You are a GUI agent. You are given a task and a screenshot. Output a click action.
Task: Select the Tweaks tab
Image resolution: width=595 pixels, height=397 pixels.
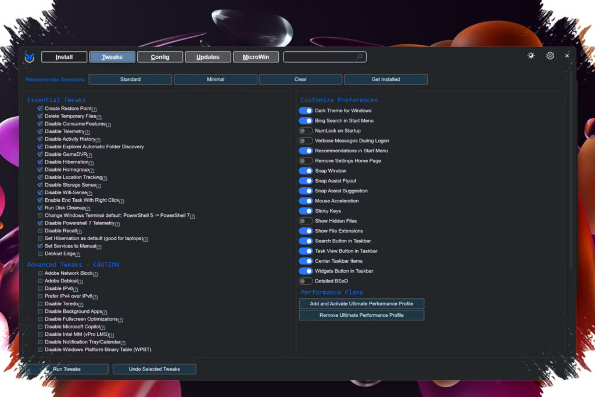coord(112,57)
